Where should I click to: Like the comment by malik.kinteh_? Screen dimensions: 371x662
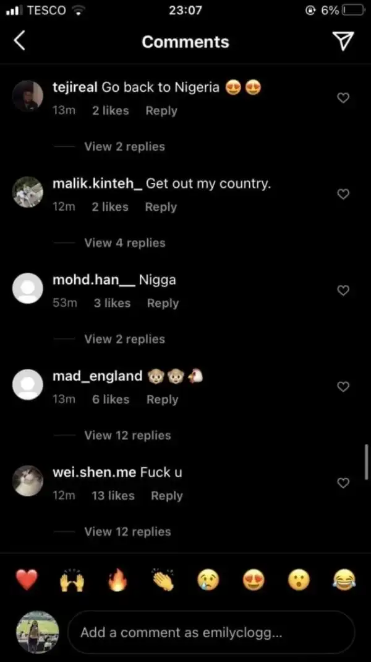point(344,194)
